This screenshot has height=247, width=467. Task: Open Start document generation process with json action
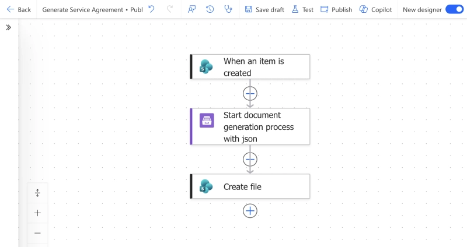(250, 126)
